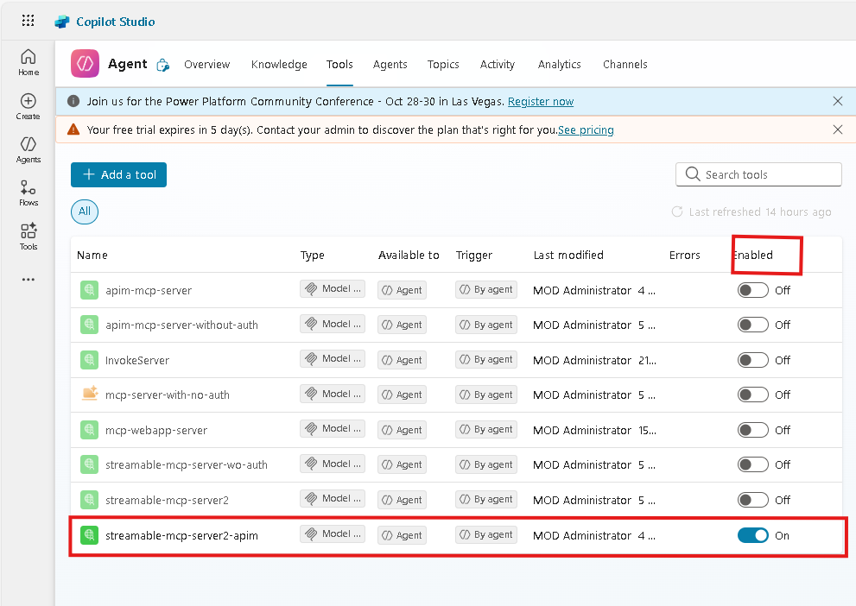Turn on the InvokeServer toggle
This screenshot has height=606, width=856.
pyautogui.click(x=752, y=360)
